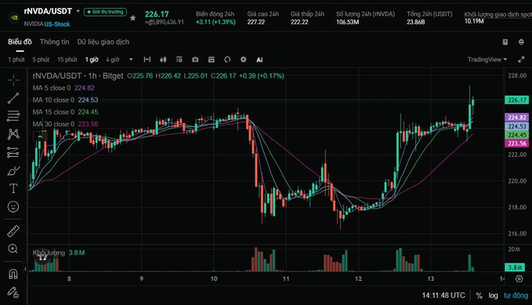Click the chart reset refresh icon

tap(227, 60)
